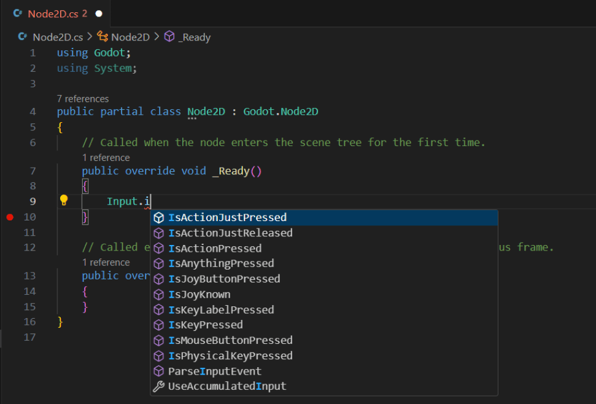
Task: Click Node2D class name on line 4
Action: (206, 112)
